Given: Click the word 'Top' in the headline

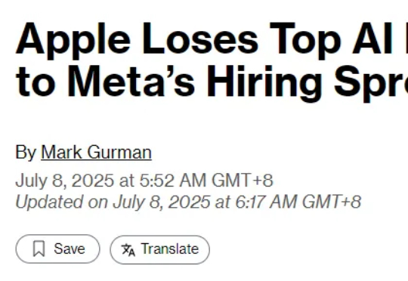Looking at the screenshot, I should point(305,41).
